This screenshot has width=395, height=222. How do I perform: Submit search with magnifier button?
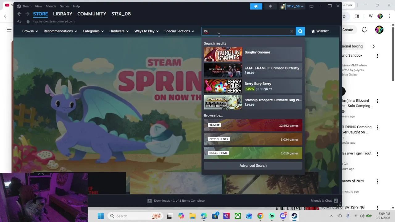[x=300, y=31]
